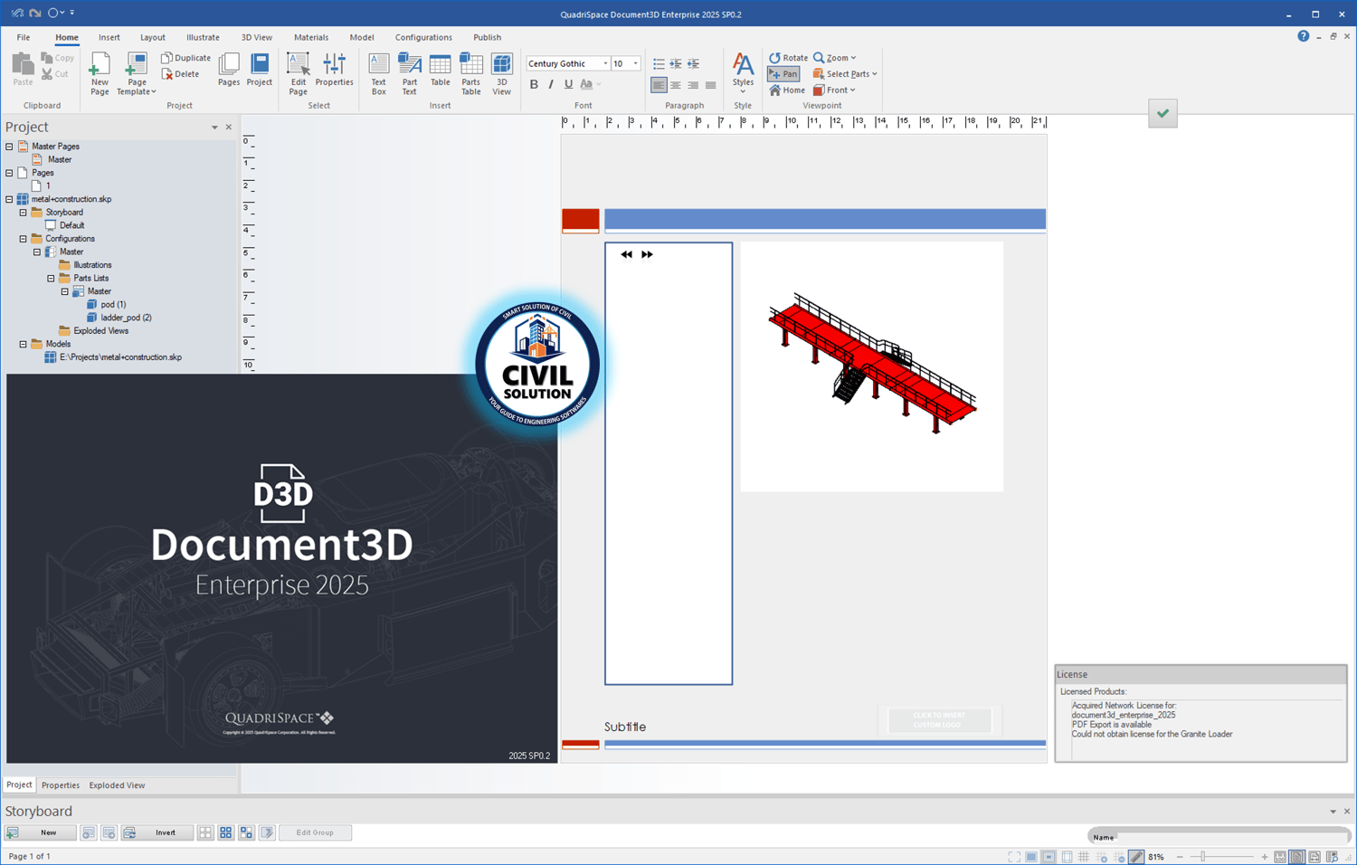Insert a Table
This screenshot has height=865, width=1357.
pos(441,70)
